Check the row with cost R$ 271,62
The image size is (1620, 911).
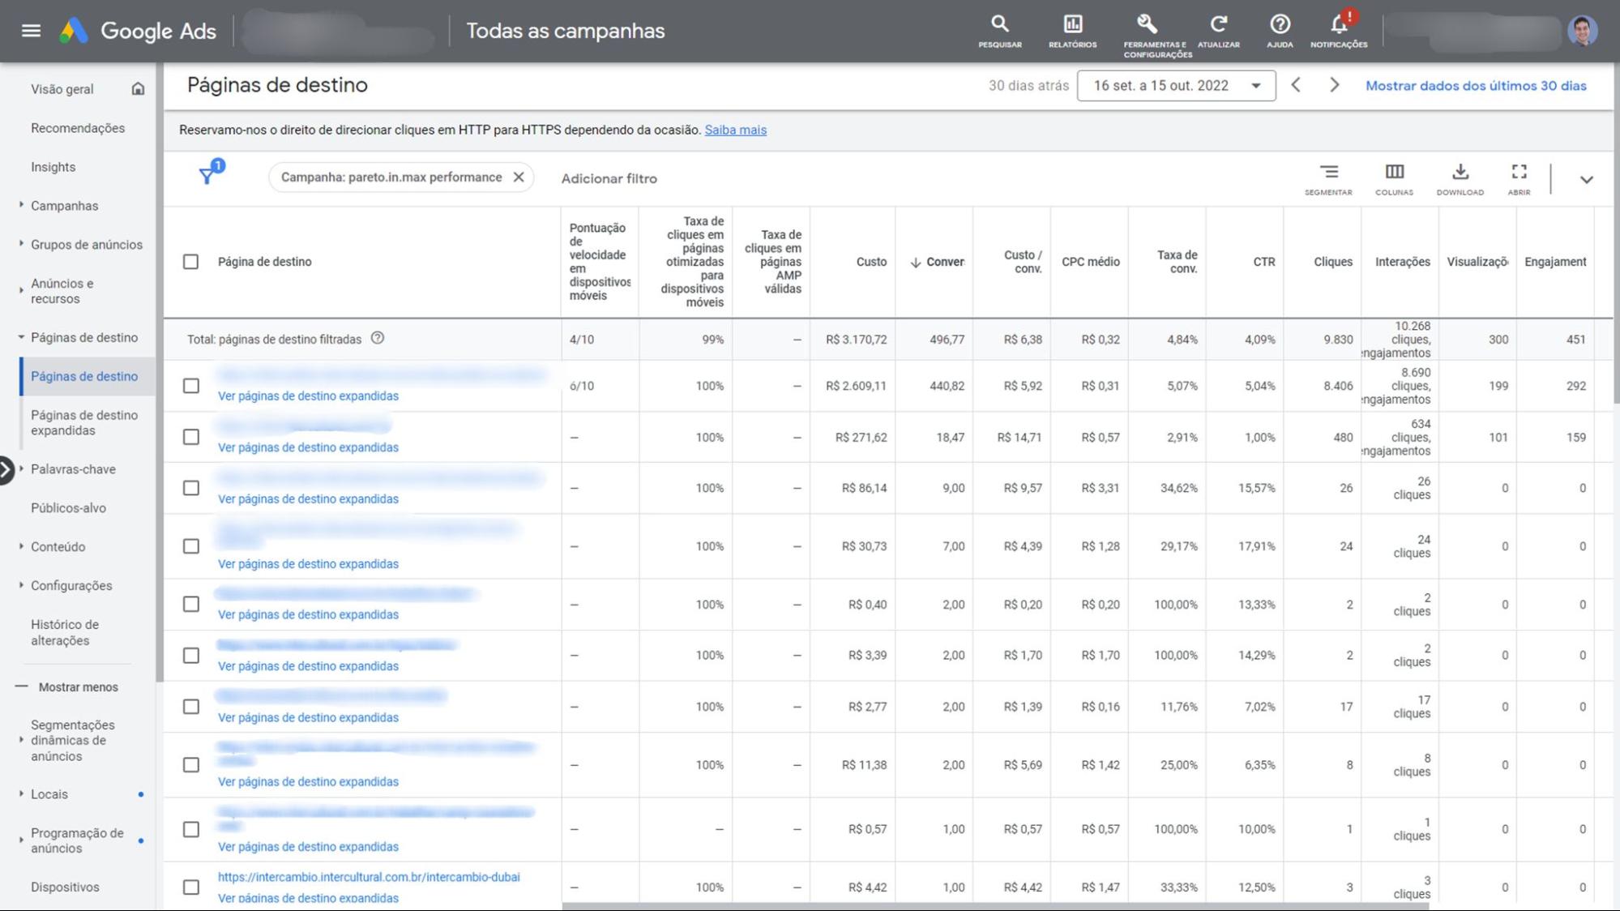tap(190, 437)
